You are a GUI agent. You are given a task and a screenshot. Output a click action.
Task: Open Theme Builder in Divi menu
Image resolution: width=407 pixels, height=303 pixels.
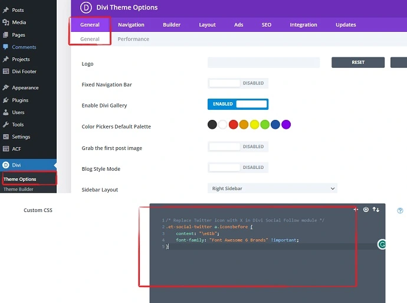pyautogui.click(x=18, y=189)
